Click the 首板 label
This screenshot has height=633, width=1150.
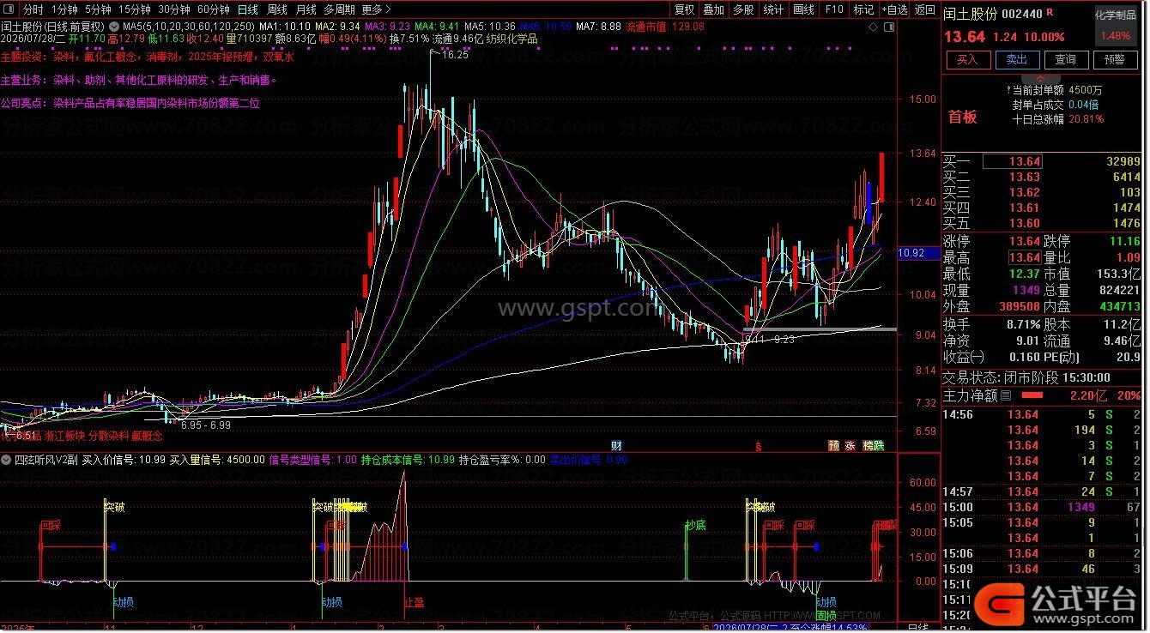963,118
